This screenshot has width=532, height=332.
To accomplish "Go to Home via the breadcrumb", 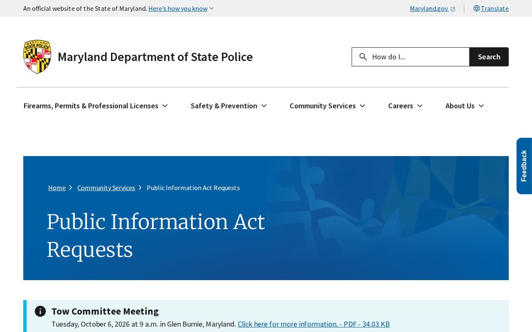I will point(57,188).
